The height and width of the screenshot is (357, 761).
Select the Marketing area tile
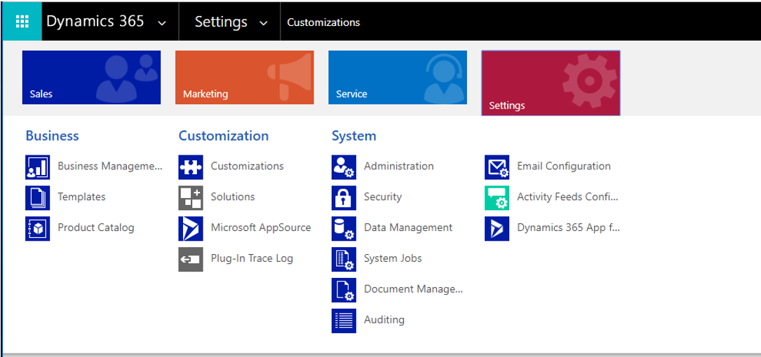(x=245, y=77)
